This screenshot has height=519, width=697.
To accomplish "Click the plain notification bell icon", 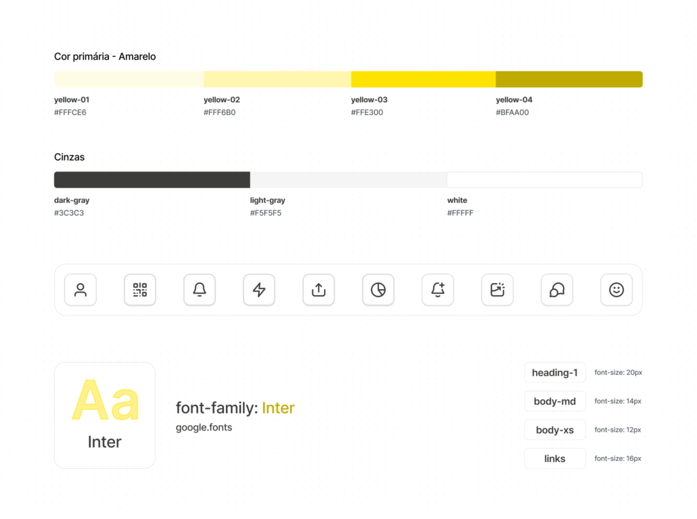I will 199,290.
